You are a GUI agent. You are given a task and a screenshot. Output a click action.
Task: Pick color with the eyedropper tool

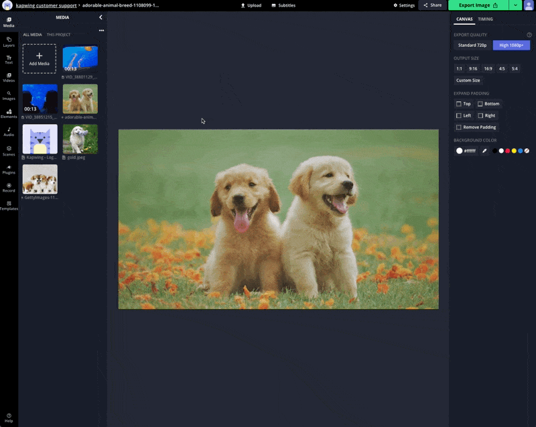point(484,151)
